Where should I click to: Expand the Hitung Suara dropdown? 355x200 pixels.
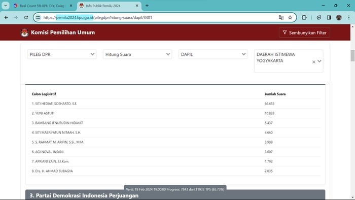[x=137, y=54]
